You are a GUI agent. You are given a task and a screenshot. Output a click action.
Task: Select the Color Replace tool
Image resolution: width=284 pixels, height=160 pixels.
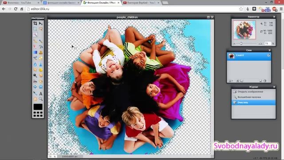tap(35, 58)
